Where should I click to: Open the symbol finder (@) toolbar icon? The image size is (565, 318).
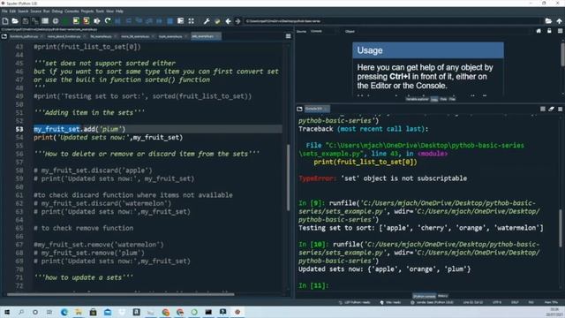coord(56,21)
